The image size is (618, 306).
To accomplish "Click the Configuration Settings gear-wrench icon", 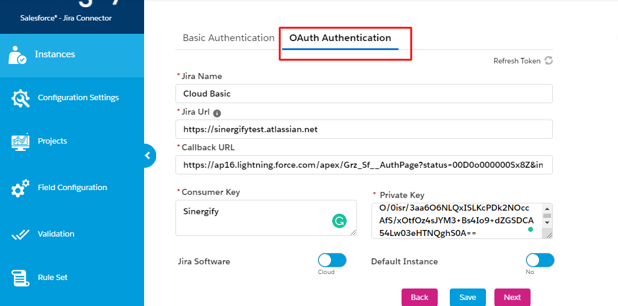I will tap(20, 98).
